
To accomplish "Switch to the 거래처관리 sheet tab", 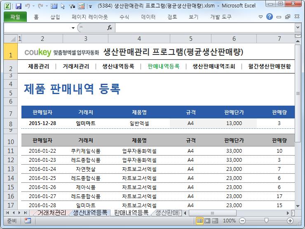I will tap(52, 212).
